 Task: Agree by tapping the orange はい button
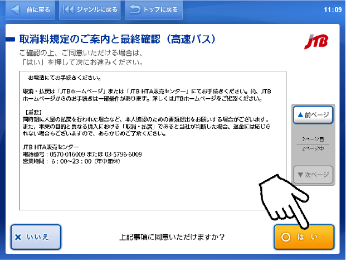click(304, 237)
